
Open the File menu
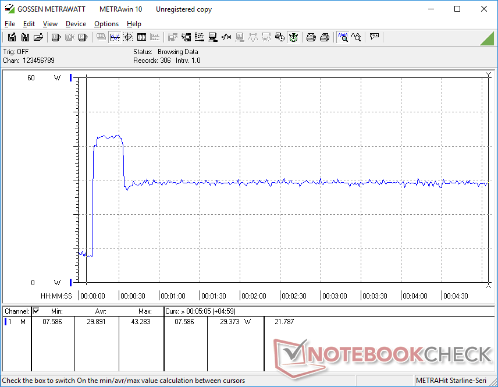pos(10,24)
